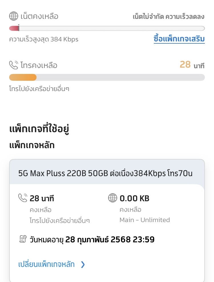Tap the phone icon beside โทรคงเหลือ
214x282 pixels.
point(14,65)
